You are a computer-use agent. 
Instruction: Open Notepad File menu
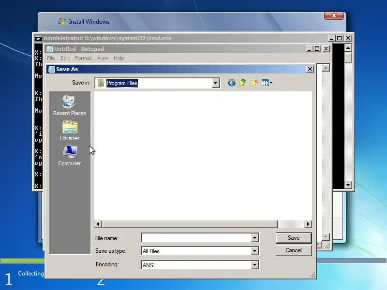(x=51, y=58)
